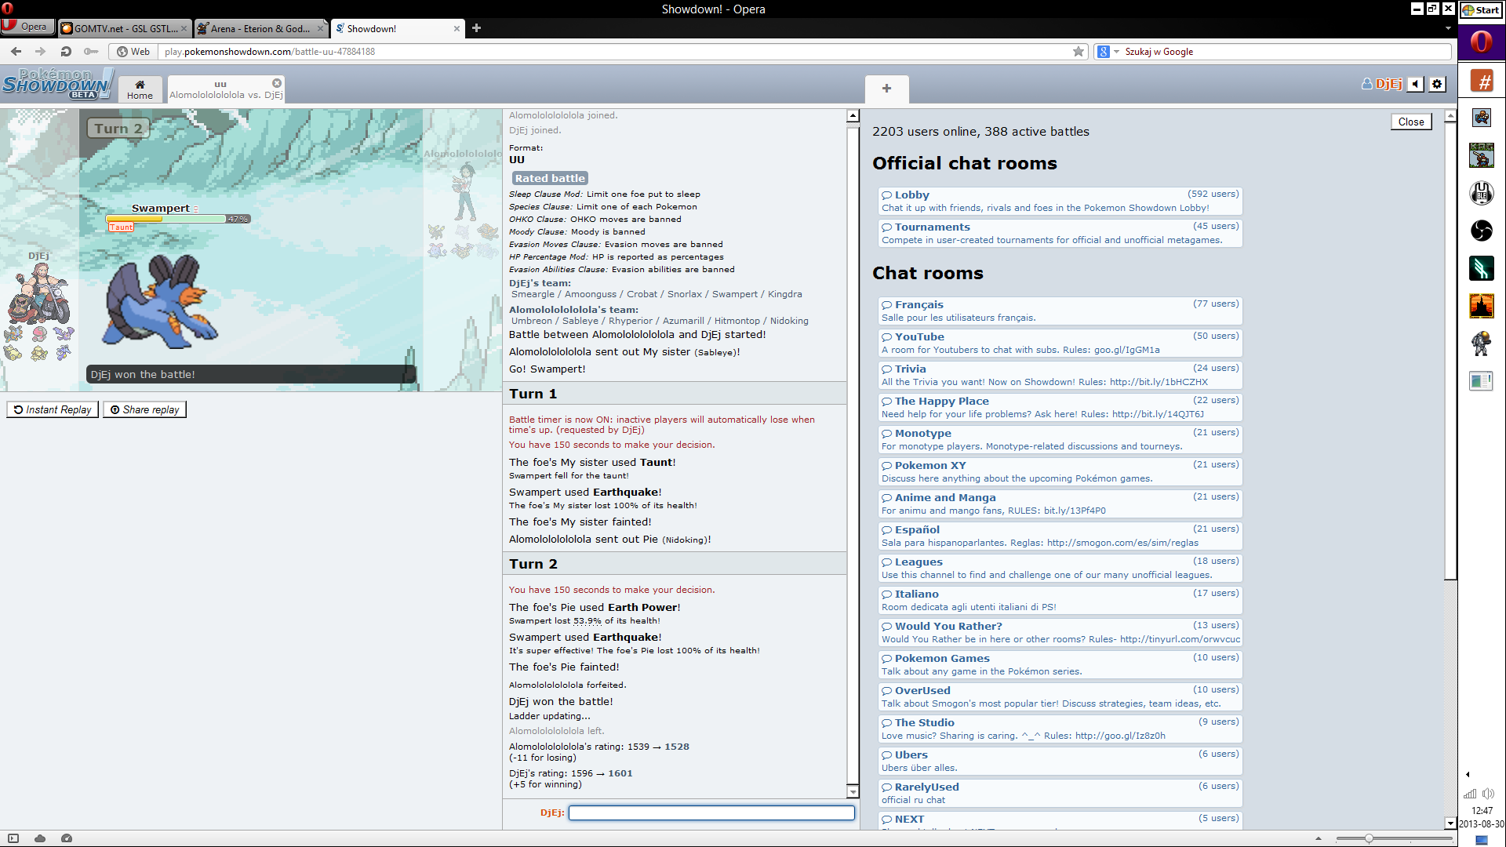Open the orange hash IRC app in taskbar
Screen dimensions: 1506x847
tap(1481, 81)
